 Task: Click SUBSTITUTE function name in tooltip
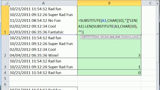pos(88,37)
